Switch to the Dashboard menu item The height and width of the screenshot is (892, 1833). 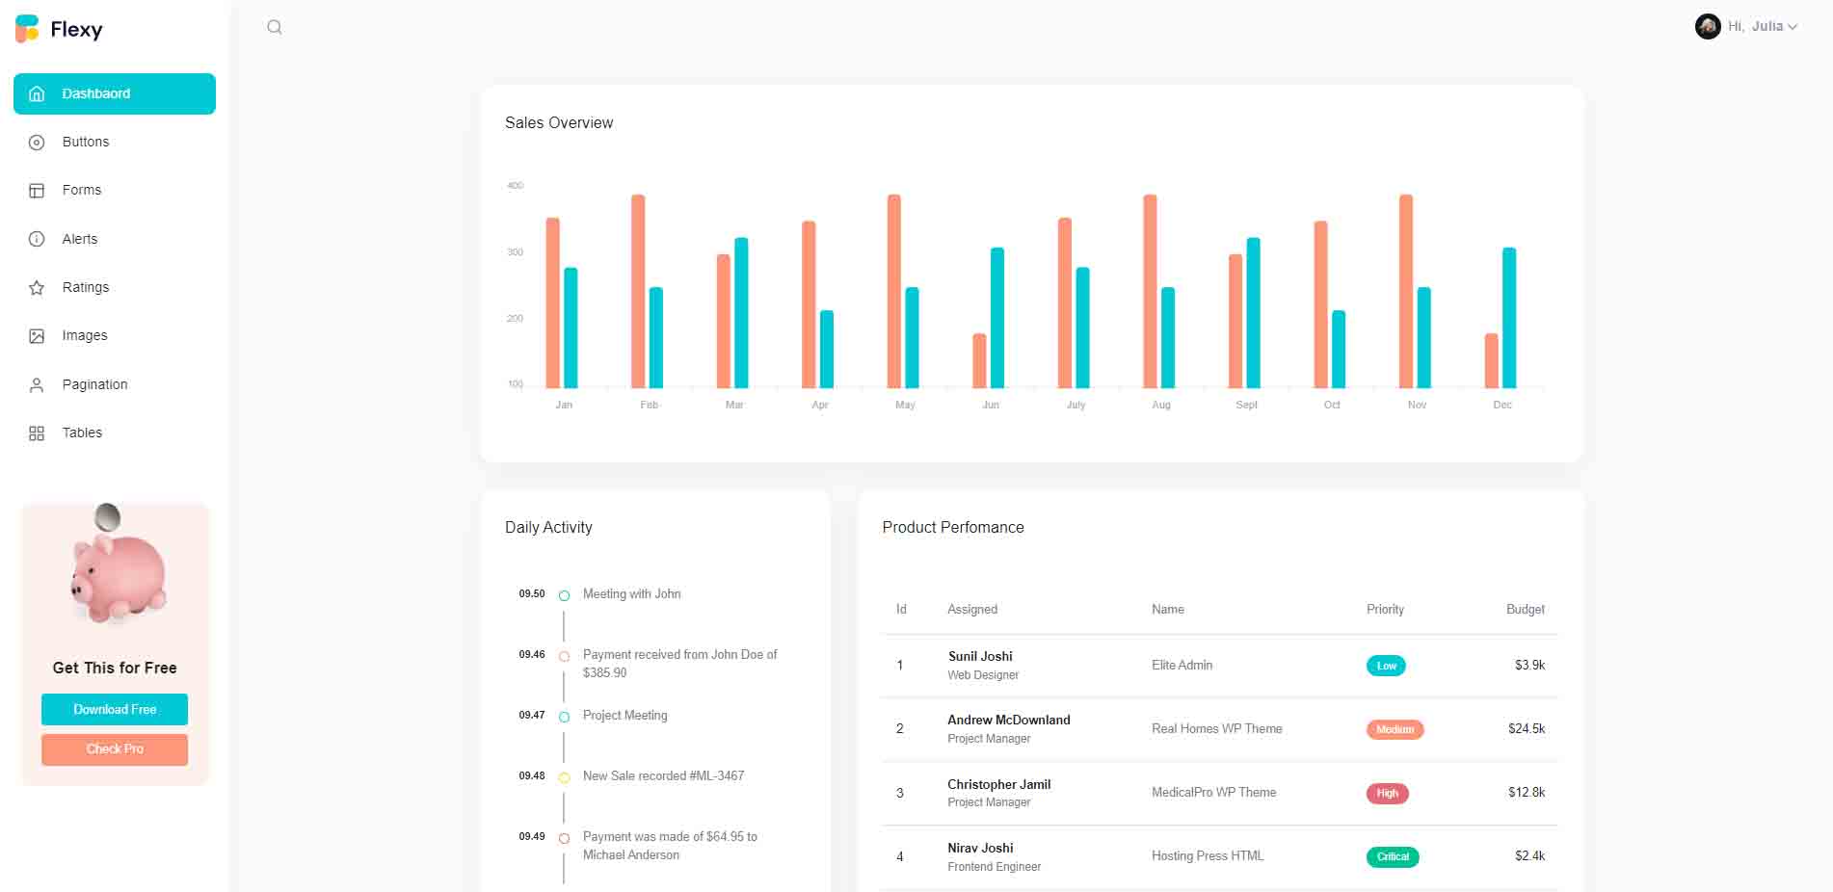point(96,93)
